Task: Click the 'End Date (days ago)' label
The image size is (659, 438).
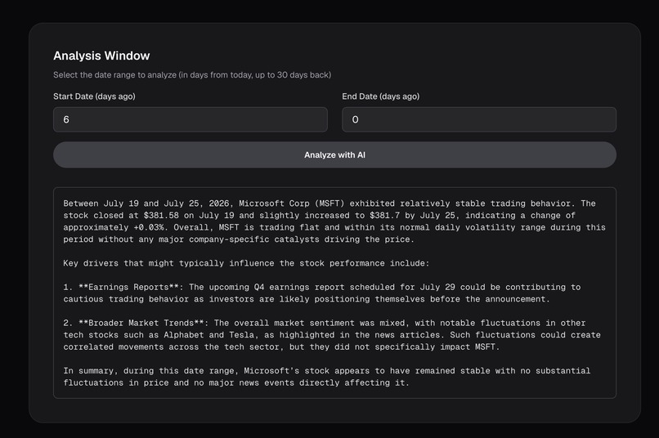Action: tap(381, 96)
